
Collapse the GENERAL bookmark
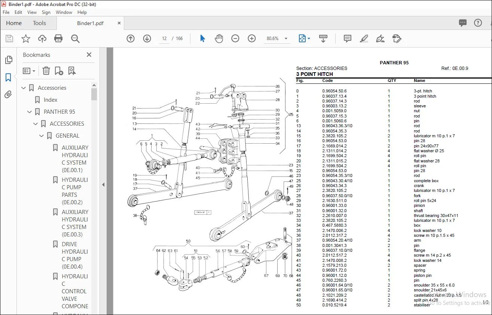[x=42, y=136]
